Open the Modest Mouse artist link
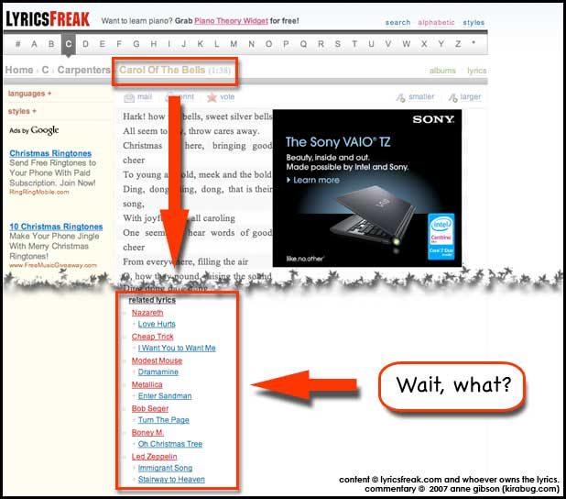566x499 pixels. [157, 360]
